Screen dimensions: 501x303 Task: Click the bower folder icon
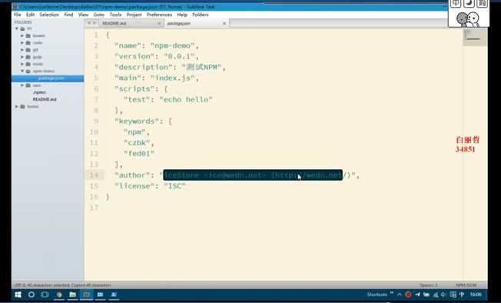28,36
